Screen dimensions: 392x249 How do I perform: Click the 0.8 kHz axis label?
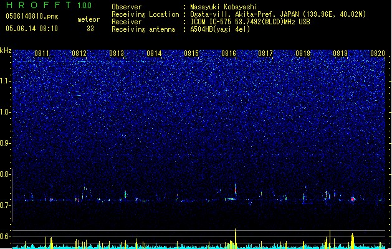click(x=6, y=174)
